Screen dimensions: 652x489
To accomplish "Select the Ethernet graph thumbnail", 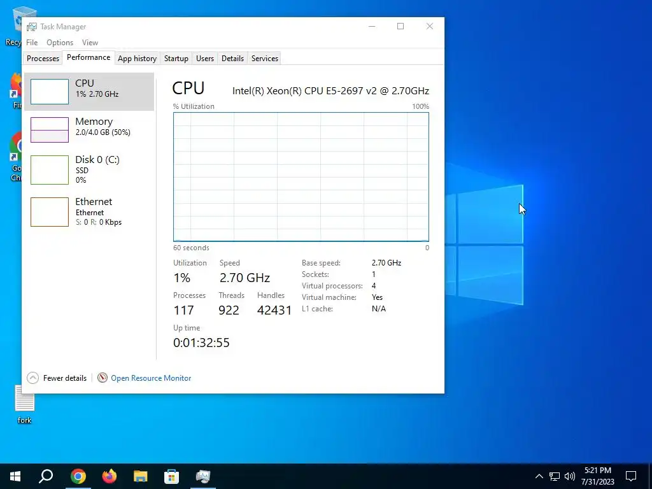I will 50,212.
